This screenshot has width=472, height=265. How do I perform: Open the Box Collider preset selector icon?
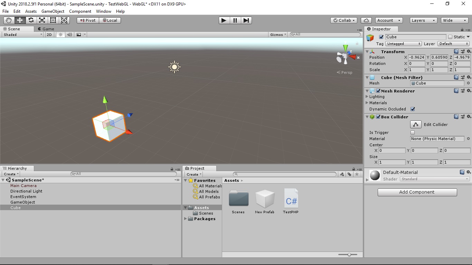463,117
